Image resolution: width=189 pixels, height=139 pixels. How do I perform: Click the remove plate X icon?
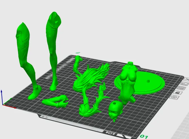[186, 80]
